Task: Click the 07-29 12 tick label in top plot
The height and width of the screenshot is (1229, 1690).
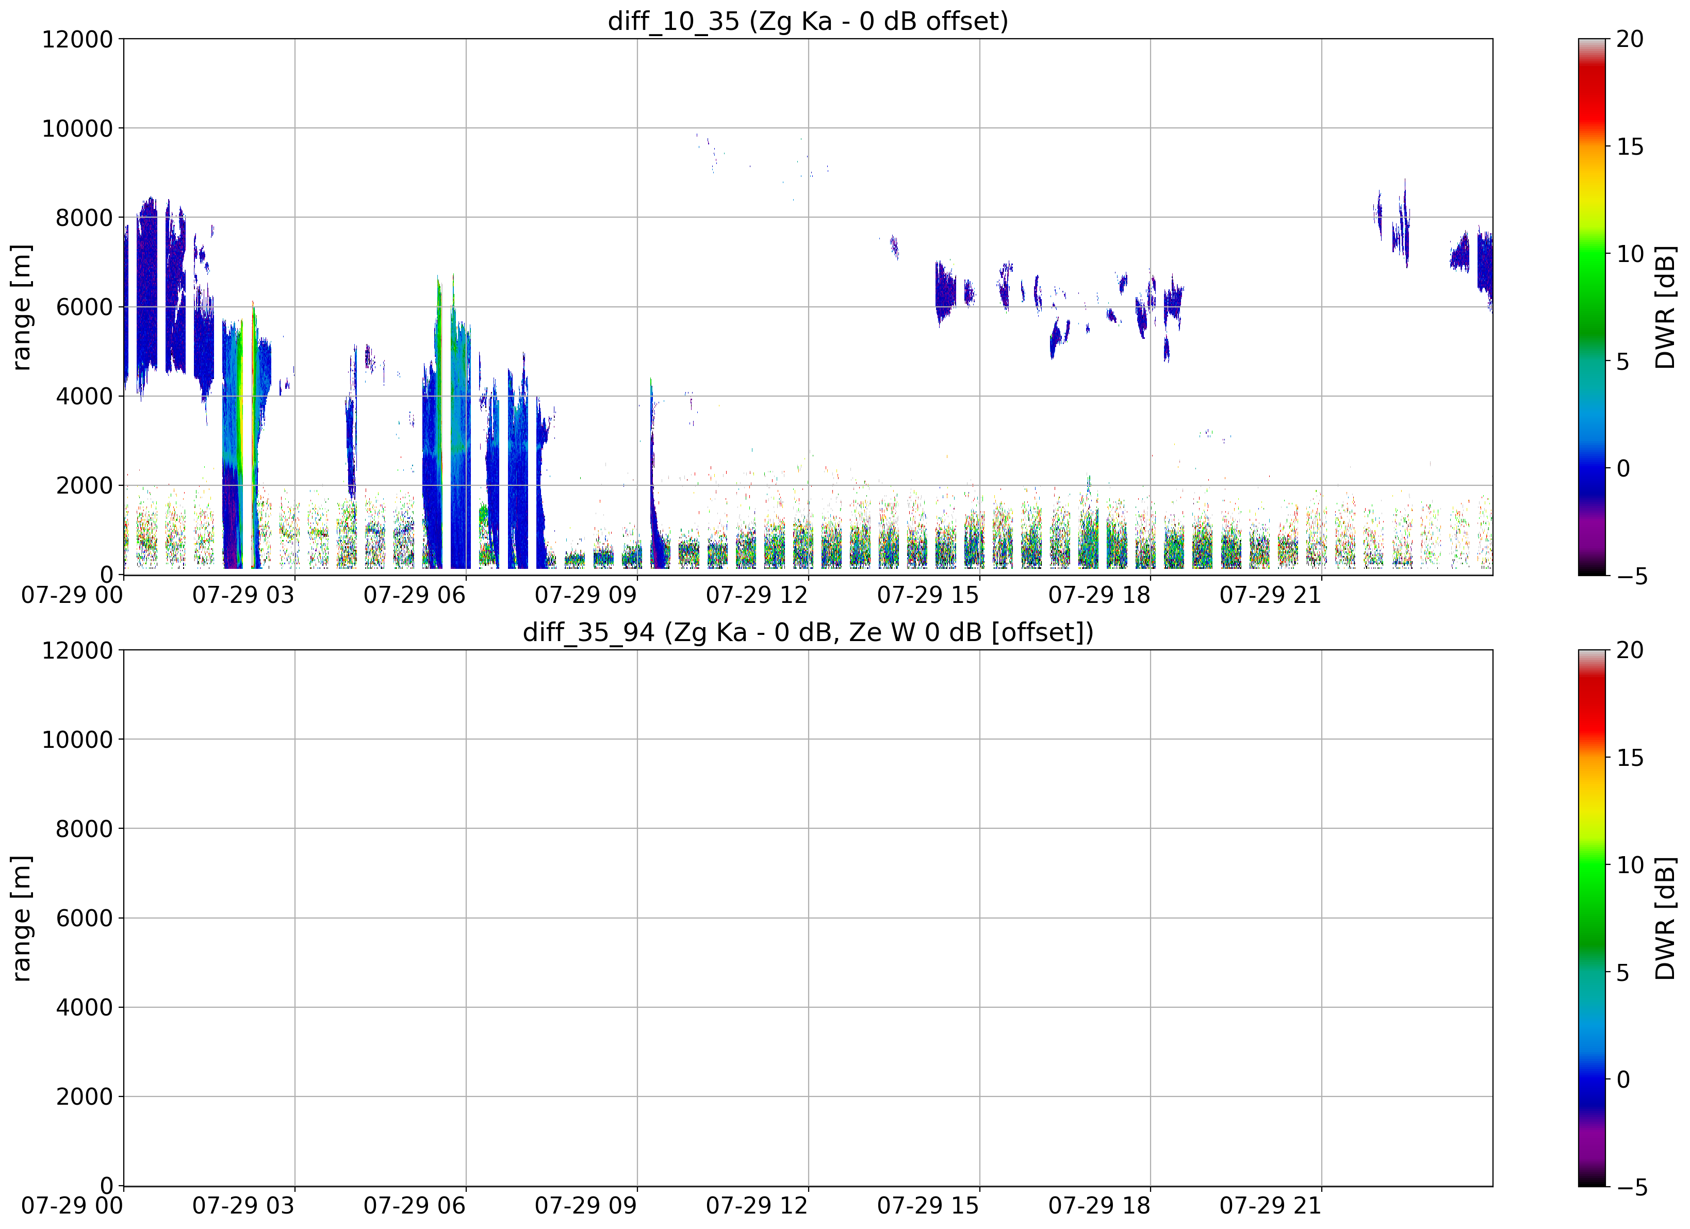Action: [x=757, y=595]
